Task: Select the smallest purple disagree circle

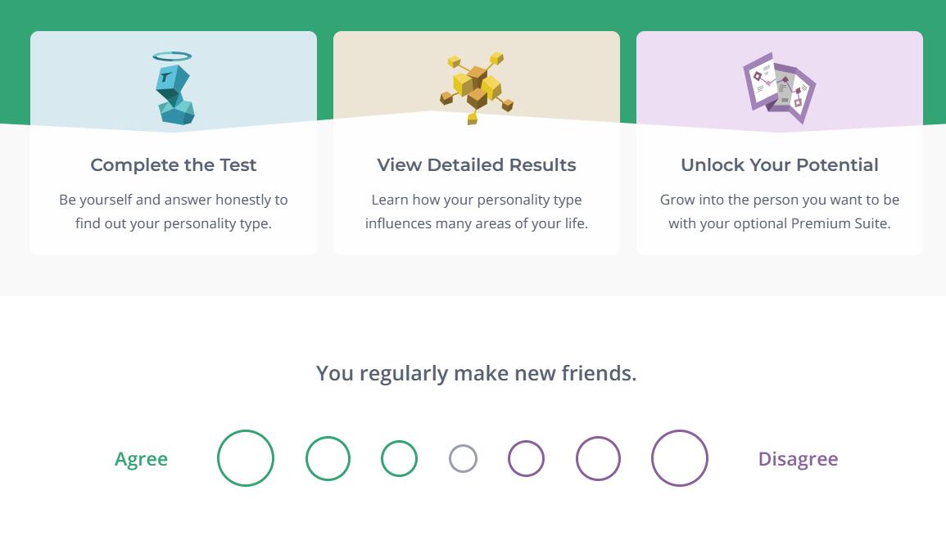Action: [526, 458]
